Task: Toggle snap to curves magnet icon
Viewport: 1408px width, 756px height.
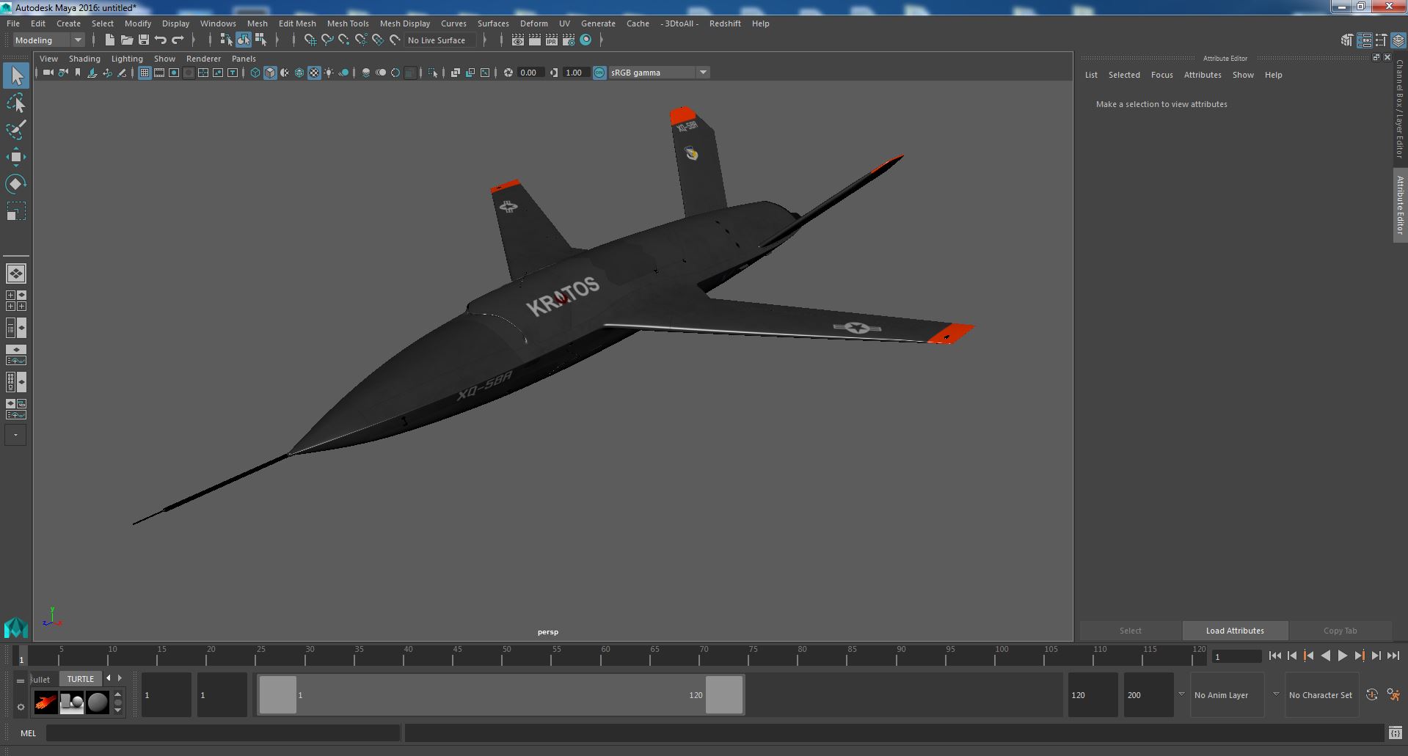Action: coord(327,40)
